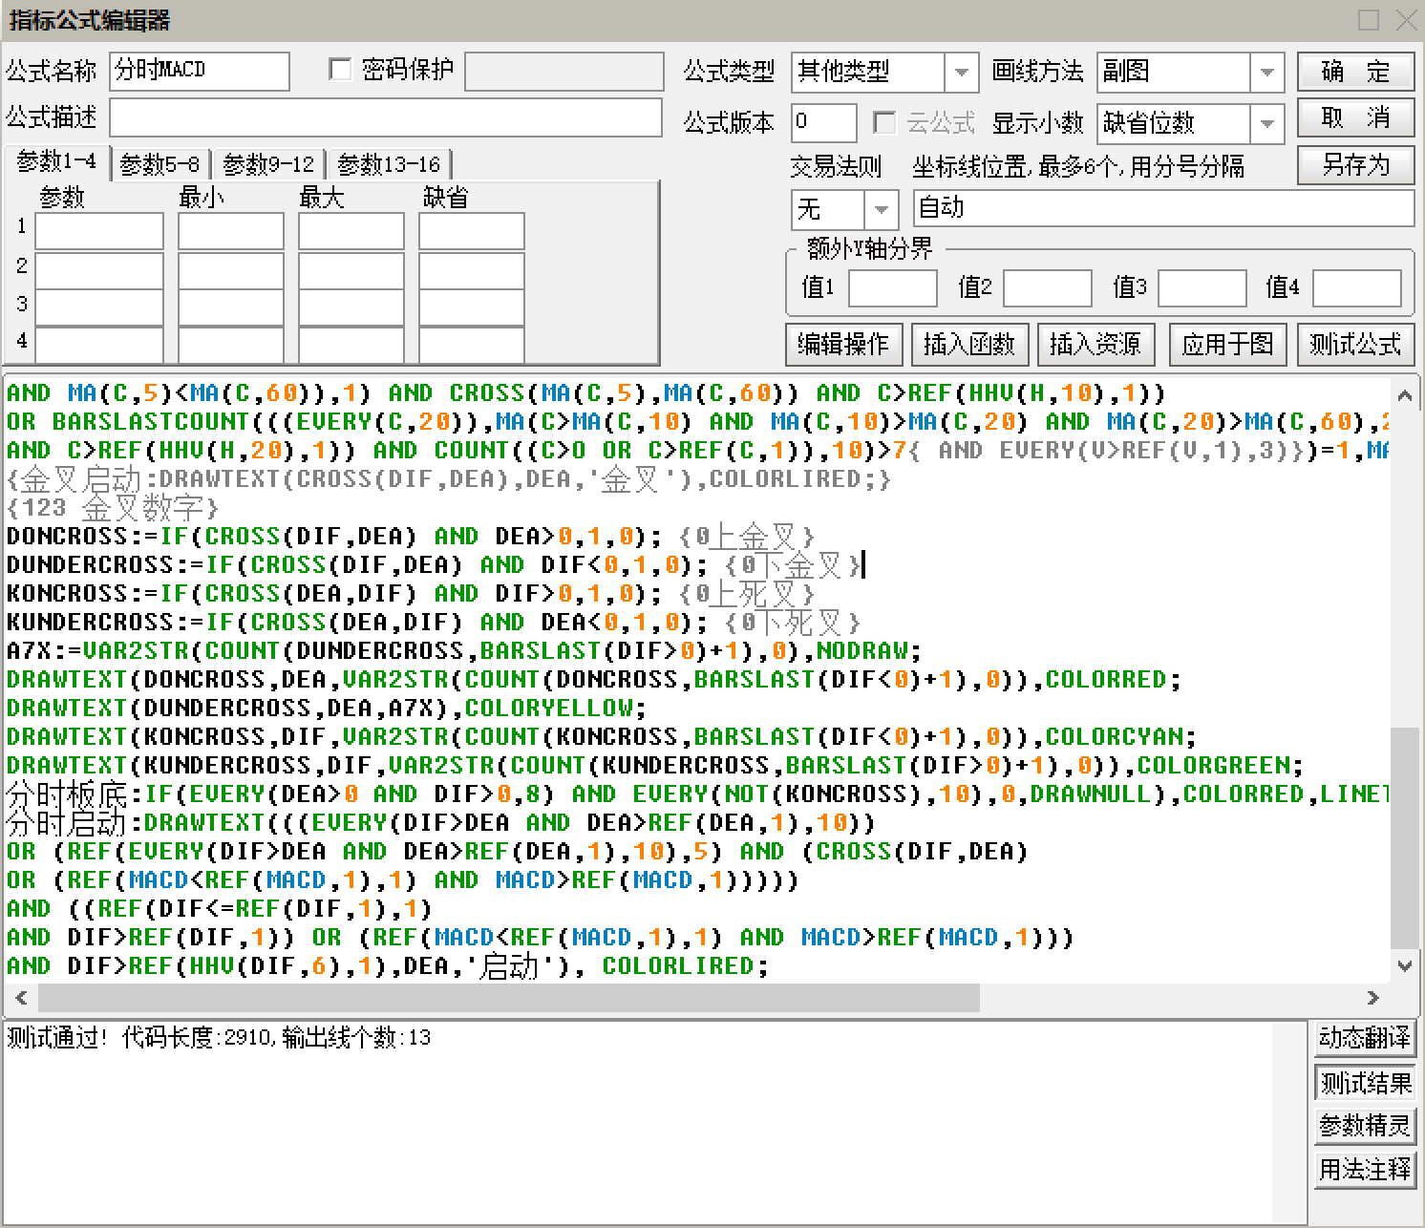Click the 确定 button
The image size is (1425, 1228).
[1355, 72]
